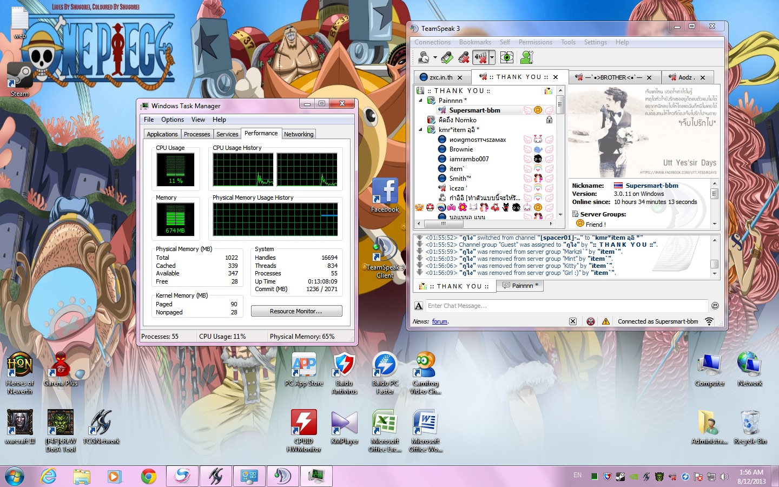This screenshot has width=779, height=487.
Task: Open the contacts manager wrench icon
Action: (x=526, y=57)
